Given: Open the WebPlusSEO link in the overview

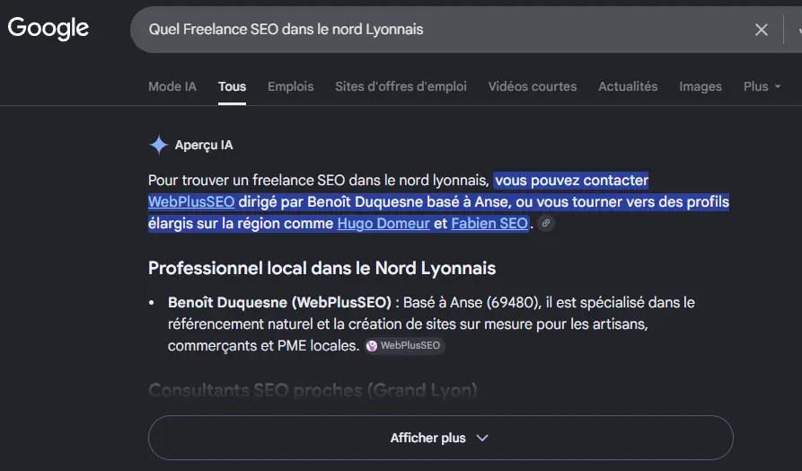Looking at the screenshot, I should coord(191,201).
